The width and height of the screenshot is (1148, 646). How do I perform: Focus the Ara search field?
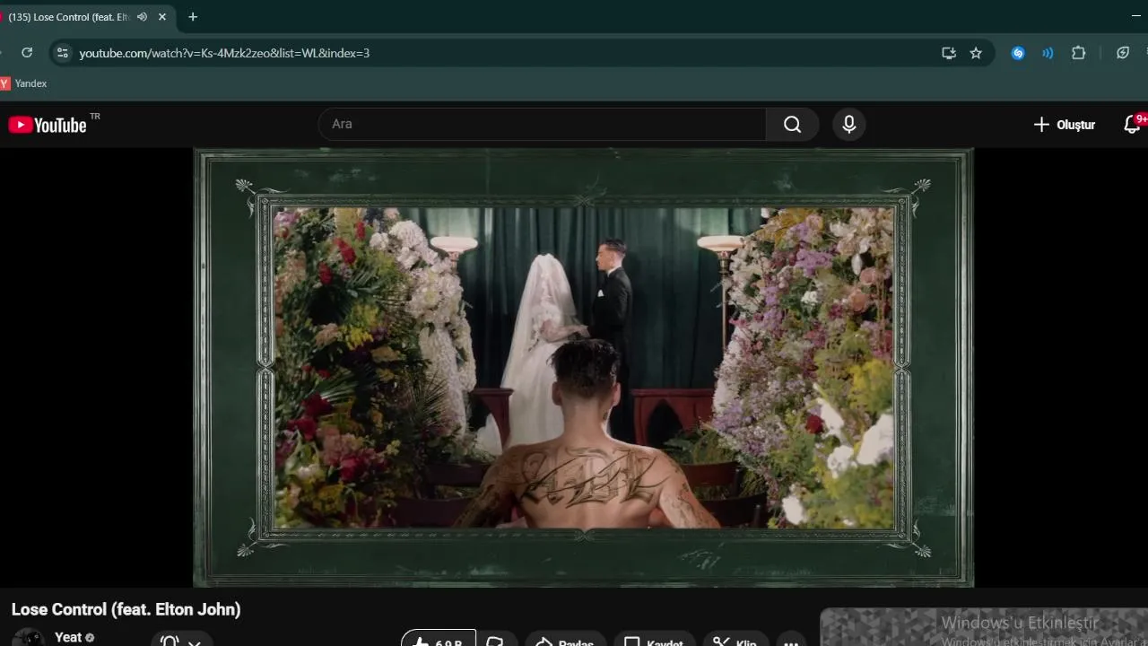point(543,125)
